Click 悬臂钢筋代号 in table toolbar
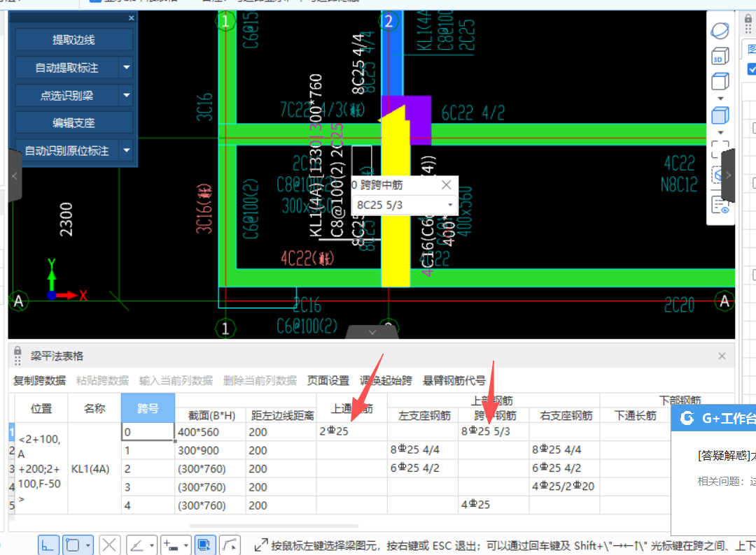This screenshot has height=555, width=756. [454, 381]
